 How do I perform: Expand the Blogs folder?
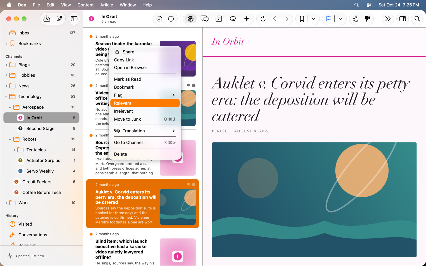6,65
